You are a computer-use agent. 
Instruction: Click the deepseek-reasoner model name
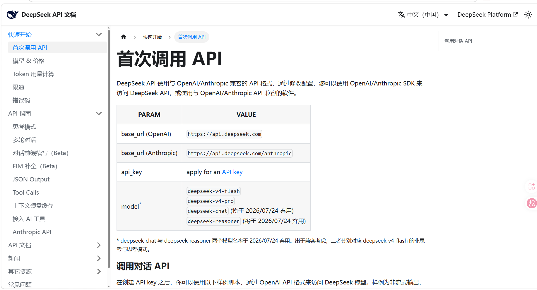pos(213,221)
